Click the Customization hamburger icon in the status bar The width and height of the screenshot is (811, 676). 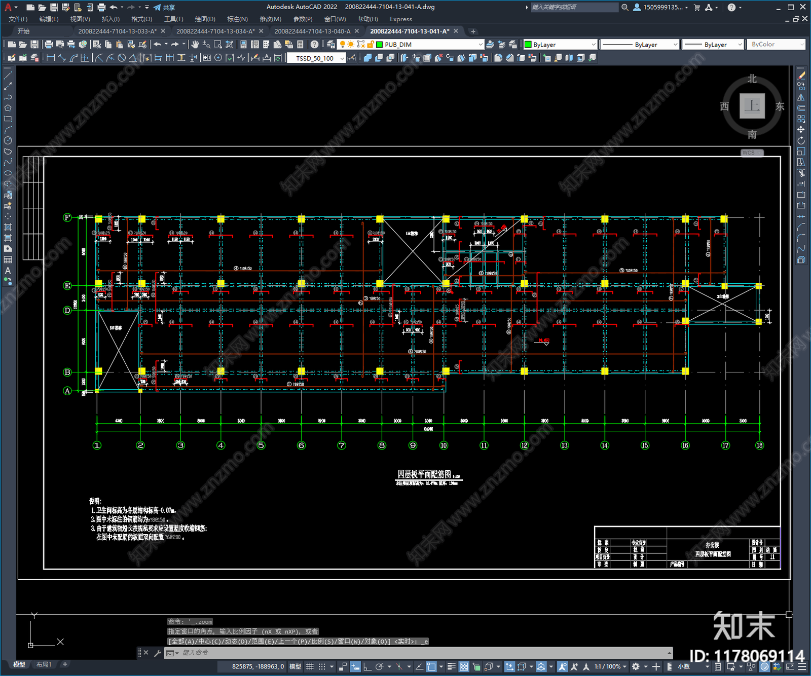click(x=802, y=666)
